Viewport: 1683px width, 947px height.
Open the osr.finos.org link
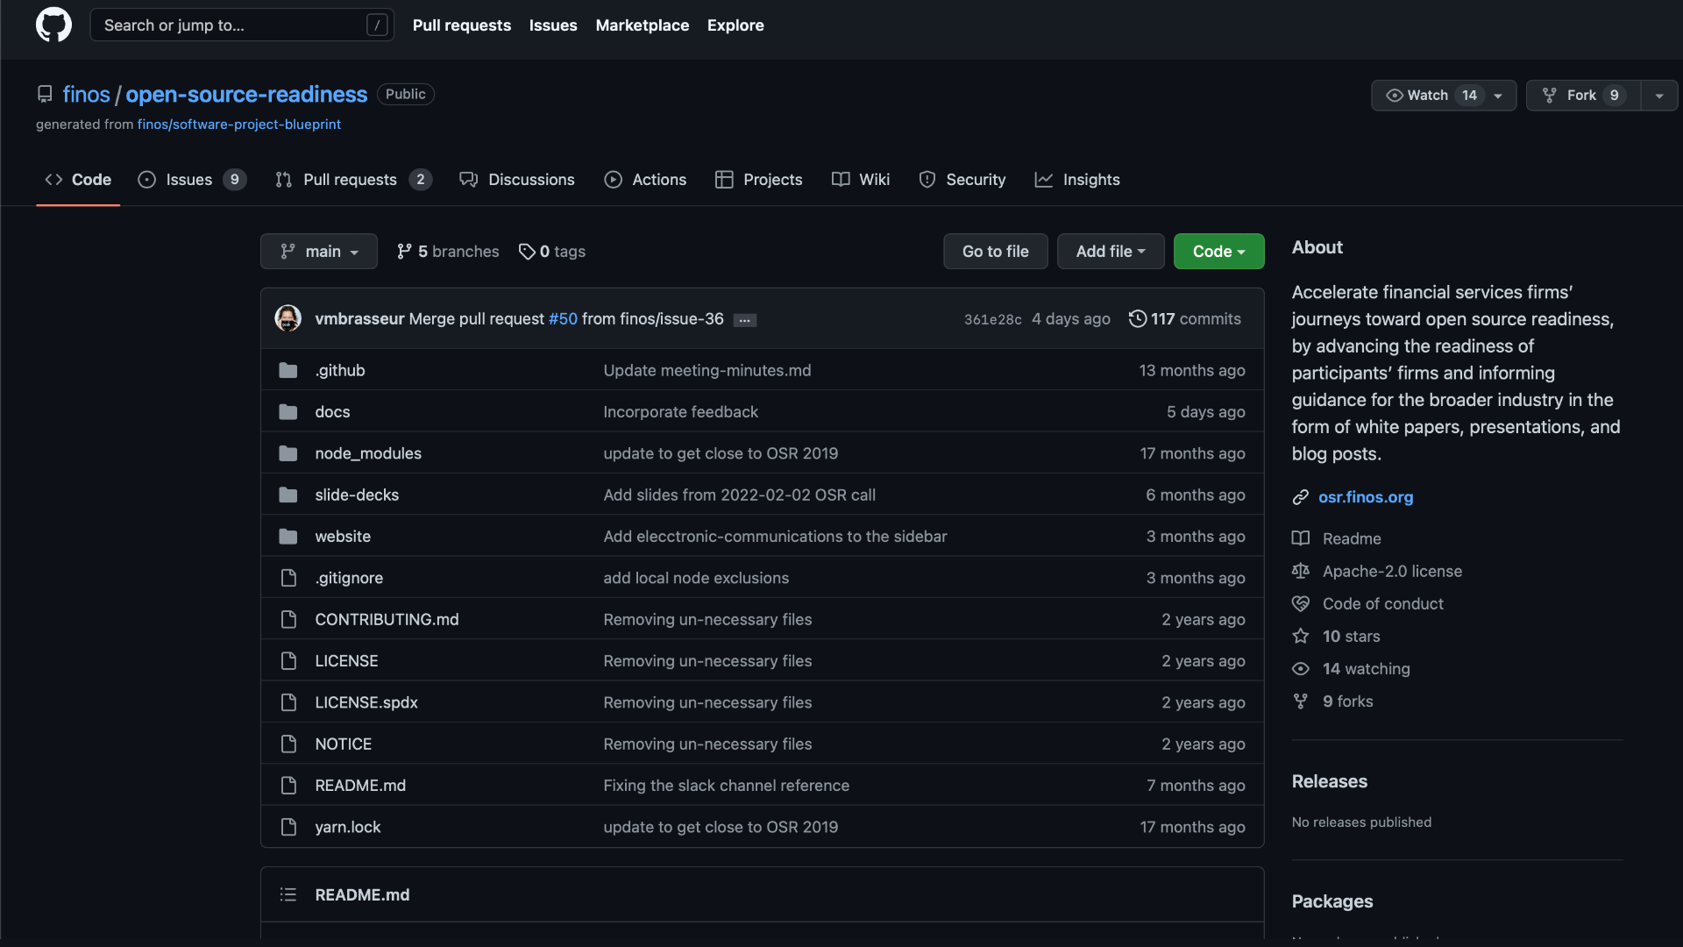pos(1366,497)
